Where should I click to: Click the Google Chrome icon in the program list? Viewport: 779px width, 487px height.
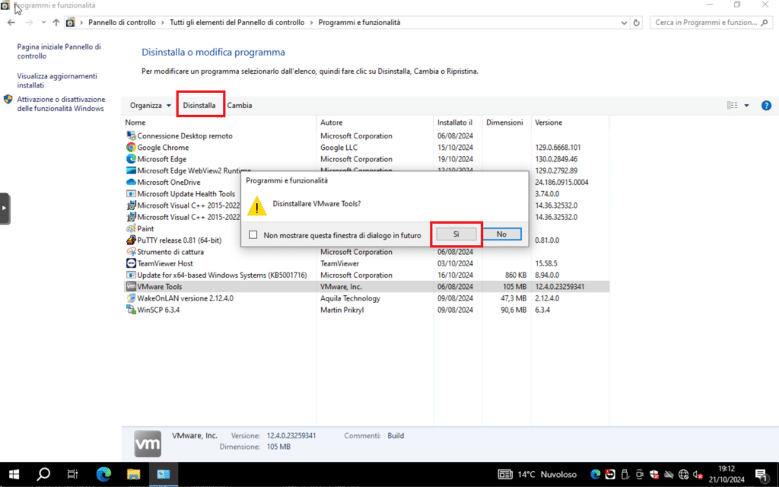[131, 148]
